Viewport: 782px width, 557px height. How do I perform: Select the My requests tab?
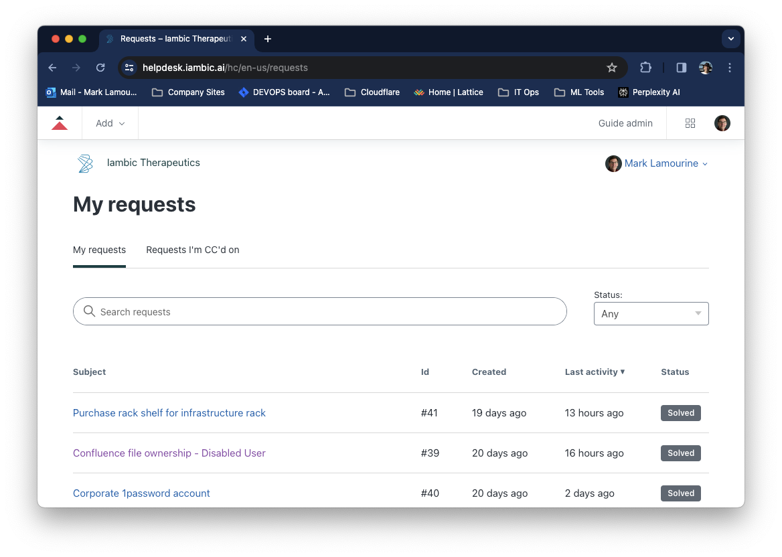coord(99,250)
